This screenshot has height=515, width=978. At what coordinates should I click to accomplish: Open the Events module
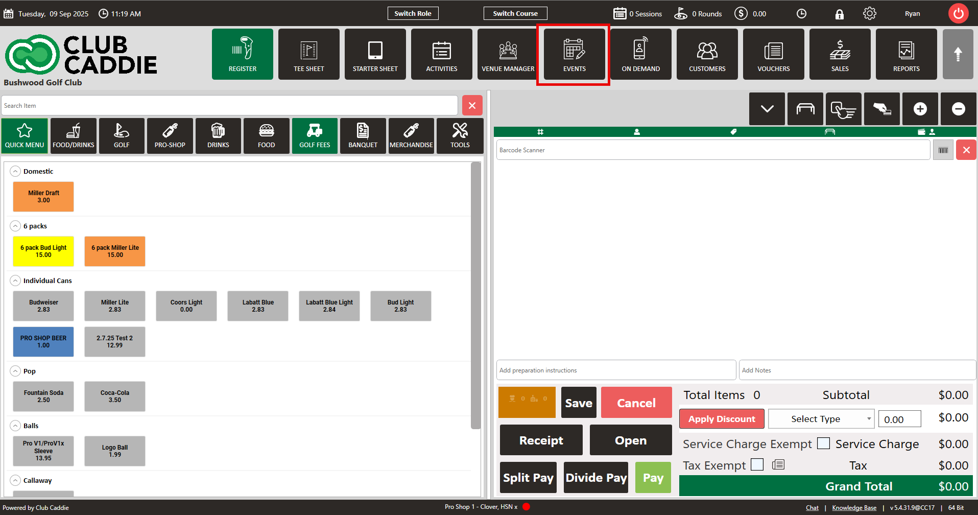(575, 54)
